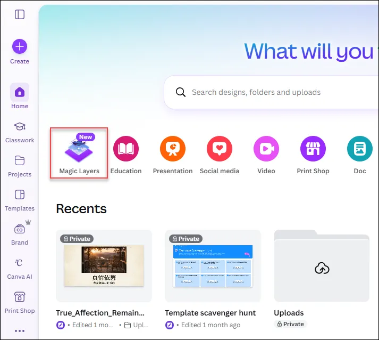The image size is (379, 340).
Task: Choose the Video category icon
Action: 266,149
